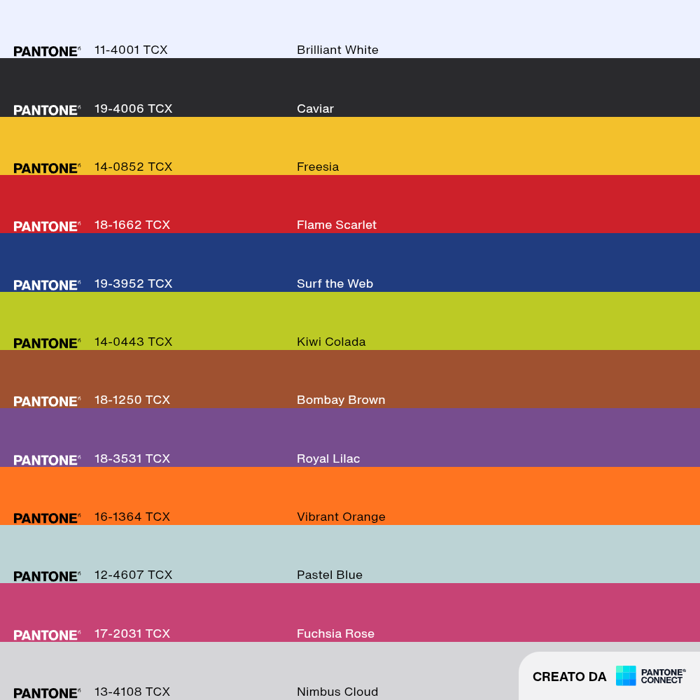The height and width of the screenshot is (700, 700).
Task: Click the Royal Lilac name label
Action: [x=328, y=459]
